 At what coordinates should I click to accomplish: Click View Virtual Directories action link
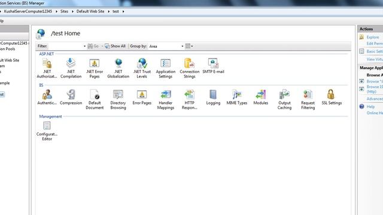375,59
